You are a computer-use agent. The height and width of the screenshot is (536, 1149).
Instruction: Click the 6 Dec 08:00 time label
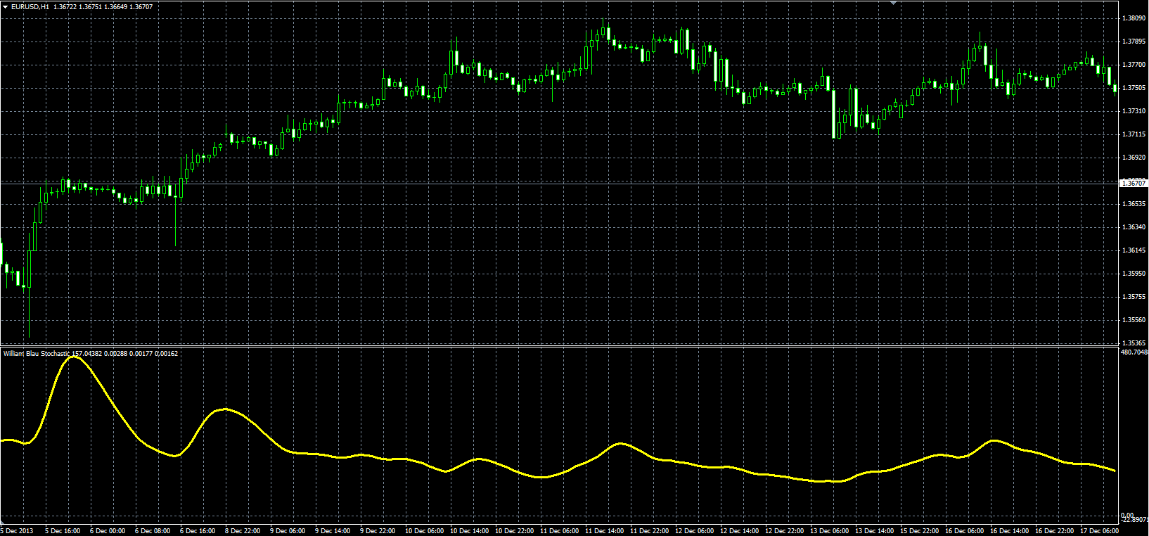coord(153,531)
